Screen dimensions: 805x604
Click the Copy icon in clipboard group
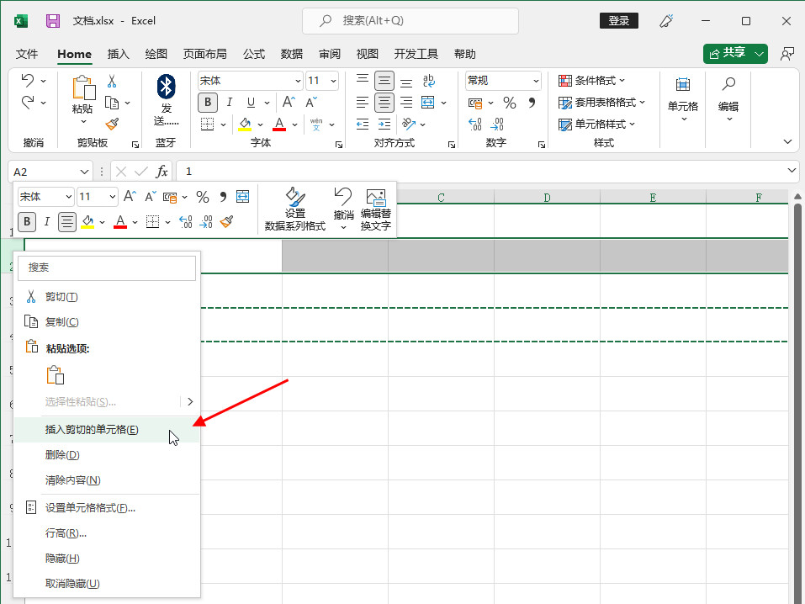click(x=112, y=103)
